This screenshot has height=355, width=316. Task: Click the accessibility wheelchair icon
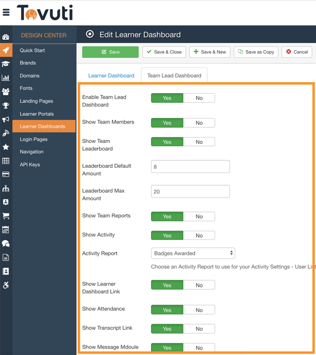point(6,285)
